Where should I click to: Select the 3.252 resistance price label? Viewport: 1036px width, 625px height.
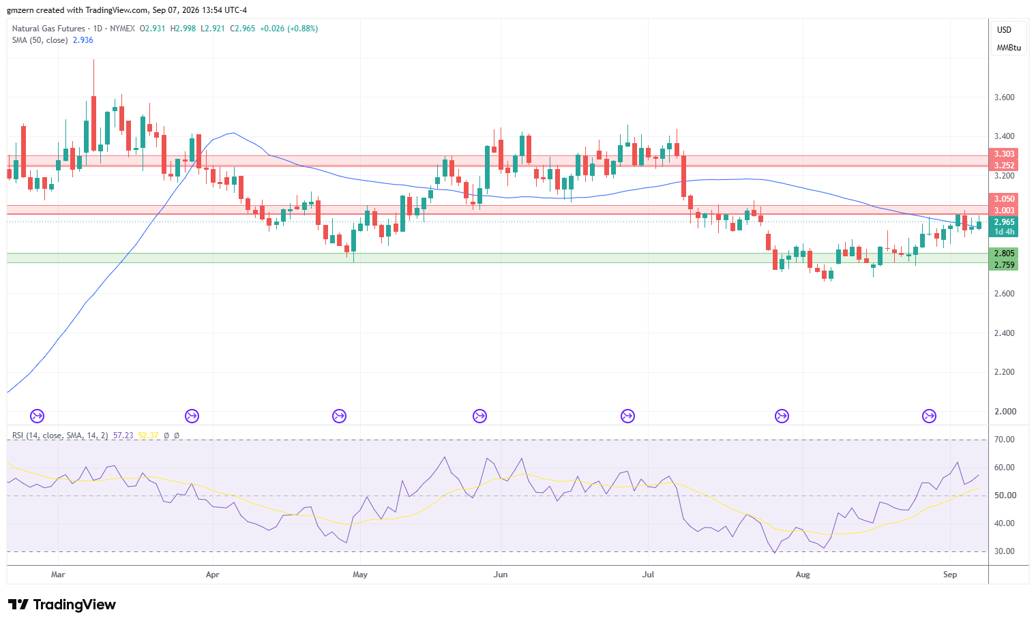tap(1004, 166)
